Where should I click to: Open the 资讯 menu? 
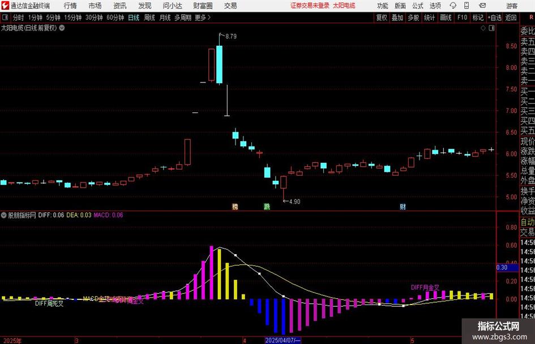tap(120, 6)
